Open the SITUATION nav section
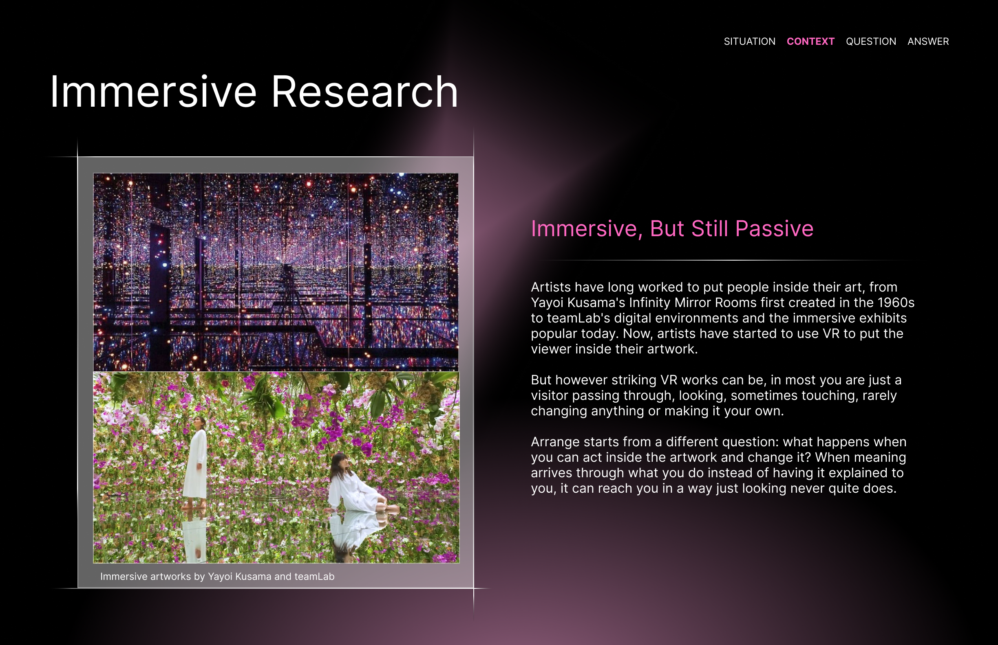This screenshot has height=645, width=998. coord(749,42)
